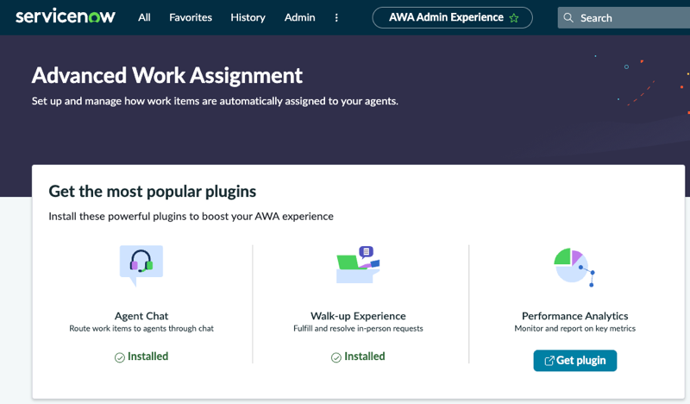Click 'Install these powerful plugins' description text
Screen dimensions: 690x404
click(191, 217)
